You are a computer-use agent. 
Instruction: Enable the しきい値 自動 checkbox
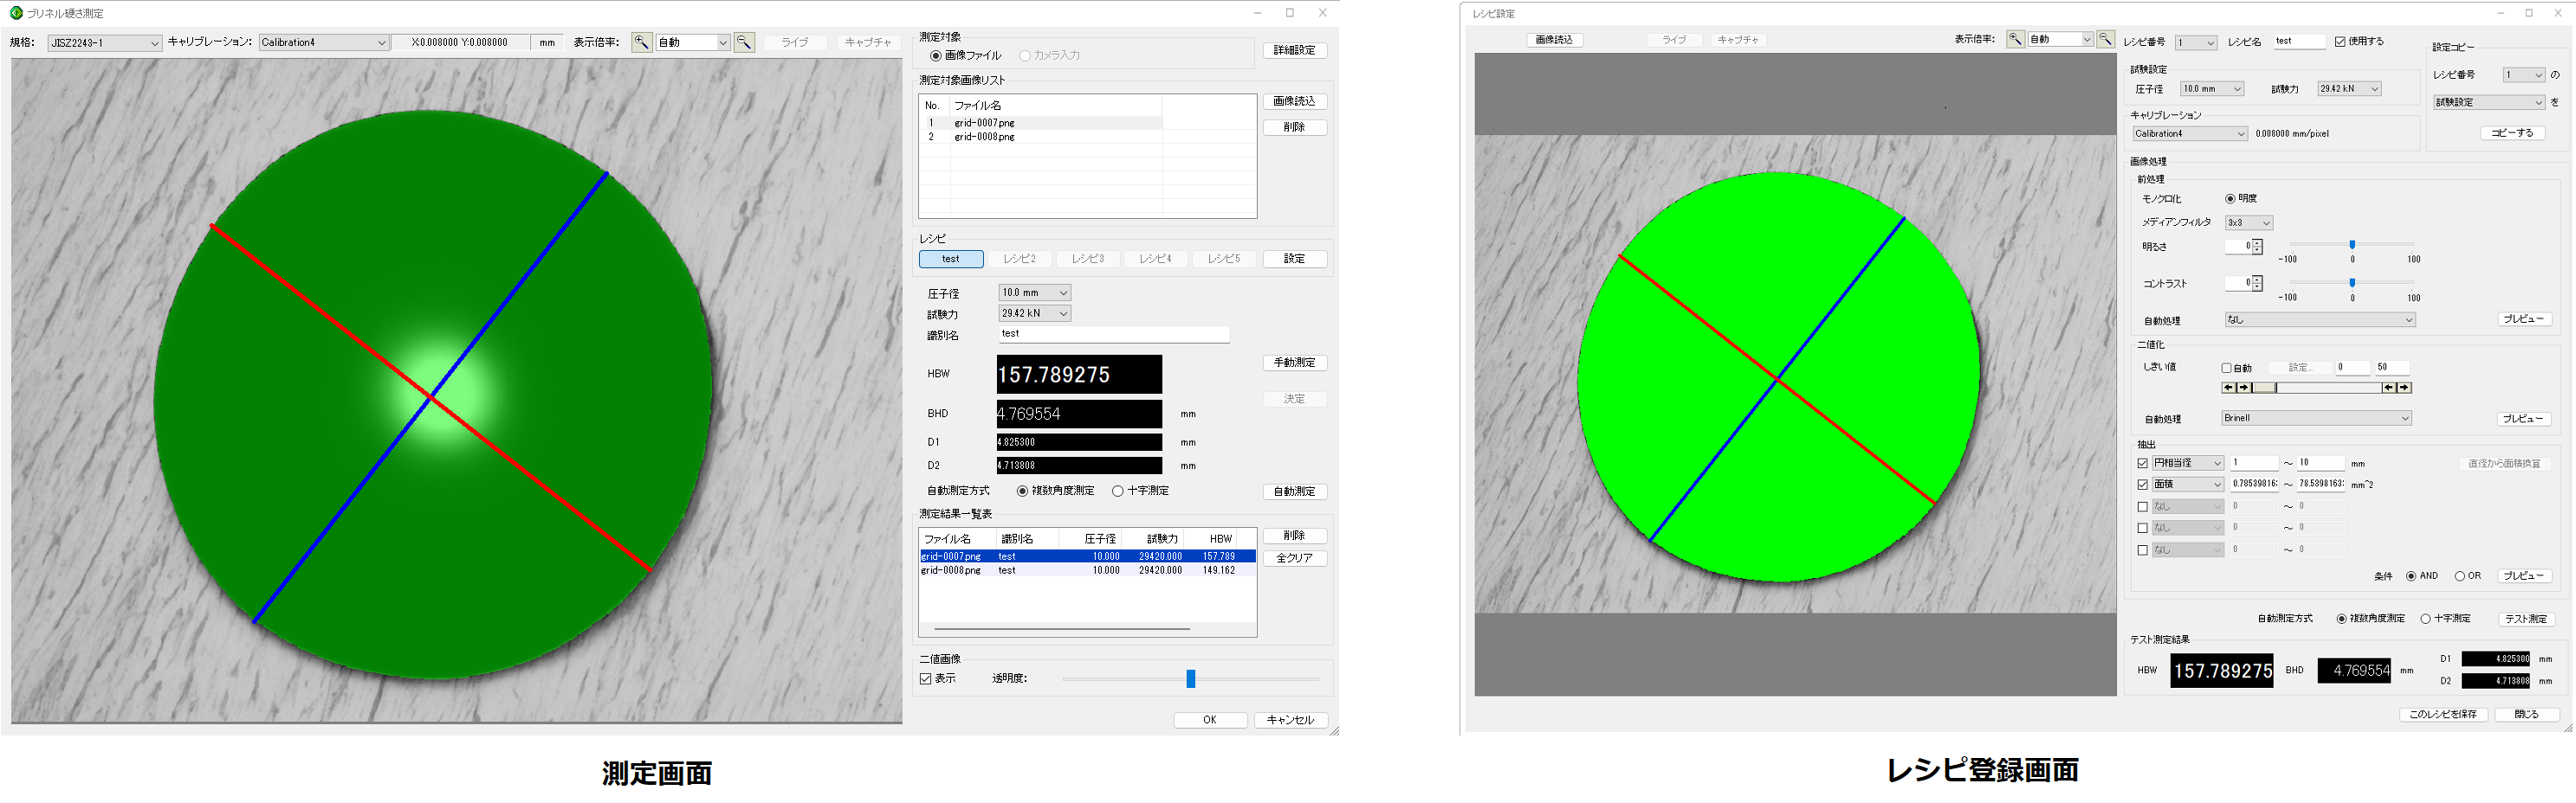[x=2226, y=369]
